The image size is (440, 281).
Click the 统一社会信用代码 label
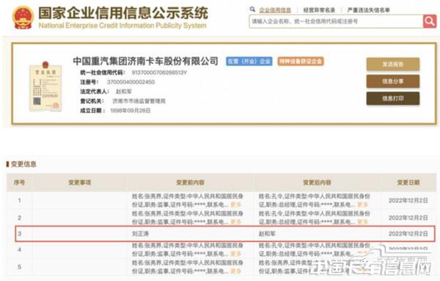click(x=103, y=73)
